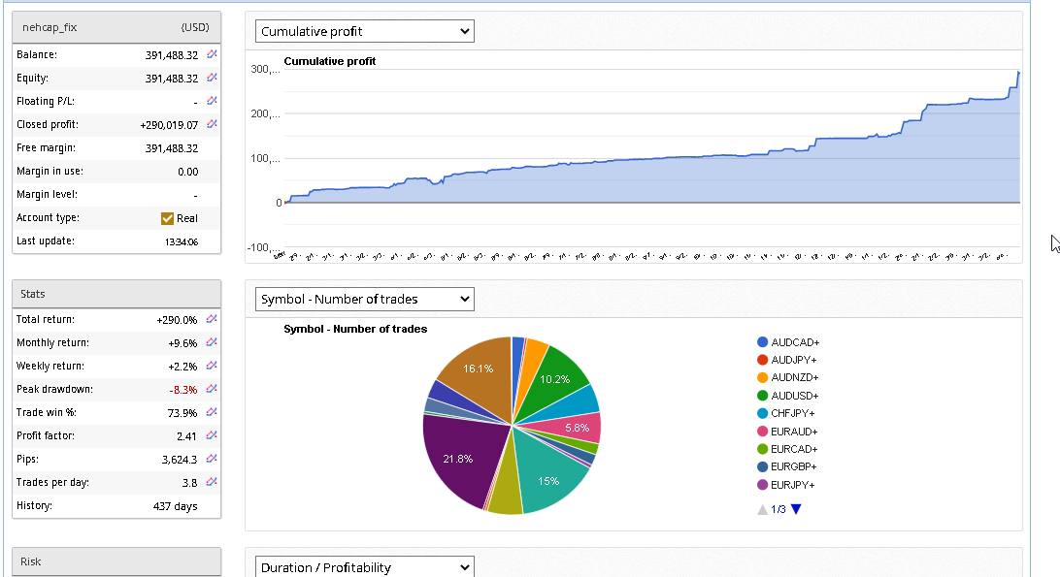The height and width of the screenshot is (577, 1060).
Task: Click chart icon beside Equity value
Action: pyautogui.click(x=212, y=79)
